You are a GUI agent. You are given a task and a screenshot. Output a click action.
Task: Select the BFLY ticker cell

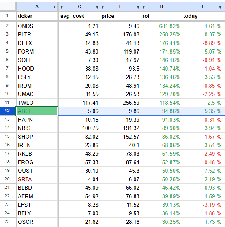tap(37, 213)
